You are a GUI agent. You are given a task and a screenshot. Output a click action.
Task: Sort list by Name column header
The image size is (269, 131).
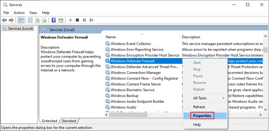pos(142,37)
